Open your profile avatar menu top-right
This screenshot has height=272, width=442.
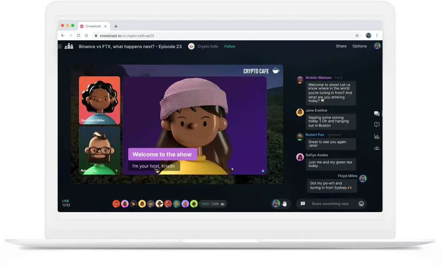(377, 46)
